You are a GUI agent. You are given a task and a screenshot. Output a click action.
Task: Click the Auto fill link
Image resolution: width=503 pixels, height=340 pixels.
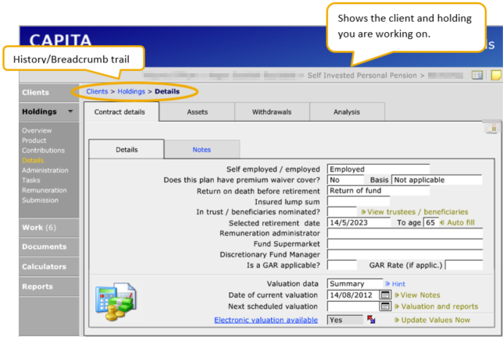coord(457,222)
